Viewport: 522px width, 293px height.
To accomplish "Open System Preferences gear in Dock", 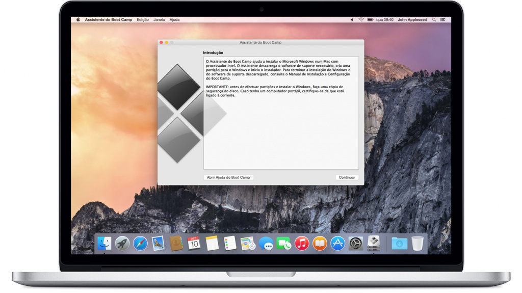I will (x=355, y=244).
